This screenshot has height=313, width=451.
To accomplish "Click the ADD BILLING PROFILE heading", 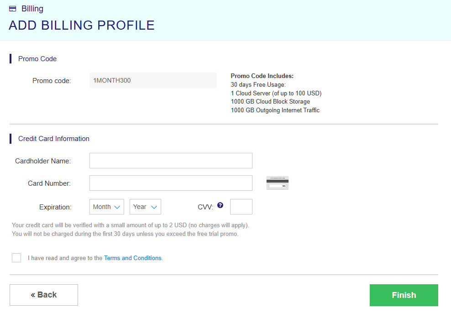I will pyautogui.click(x=82, y=25).
